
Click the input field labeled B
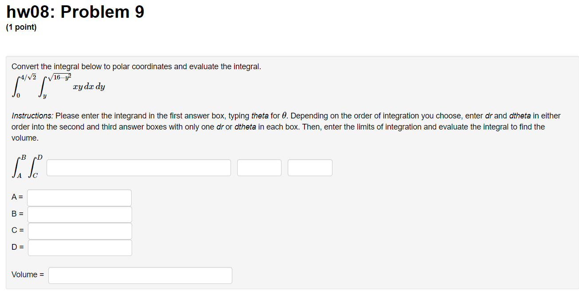(x=79, y=214)
